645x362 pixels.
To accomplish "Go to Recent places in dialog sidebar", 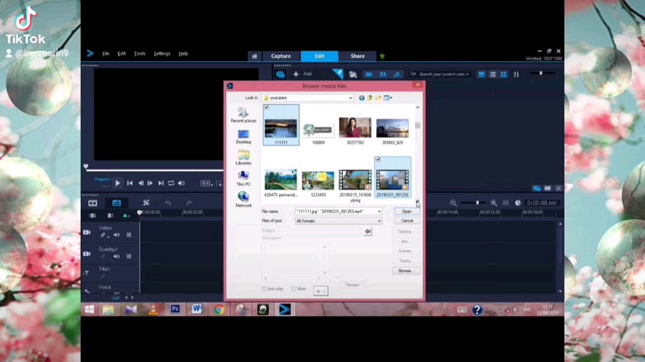I will (x=243, y=115).
